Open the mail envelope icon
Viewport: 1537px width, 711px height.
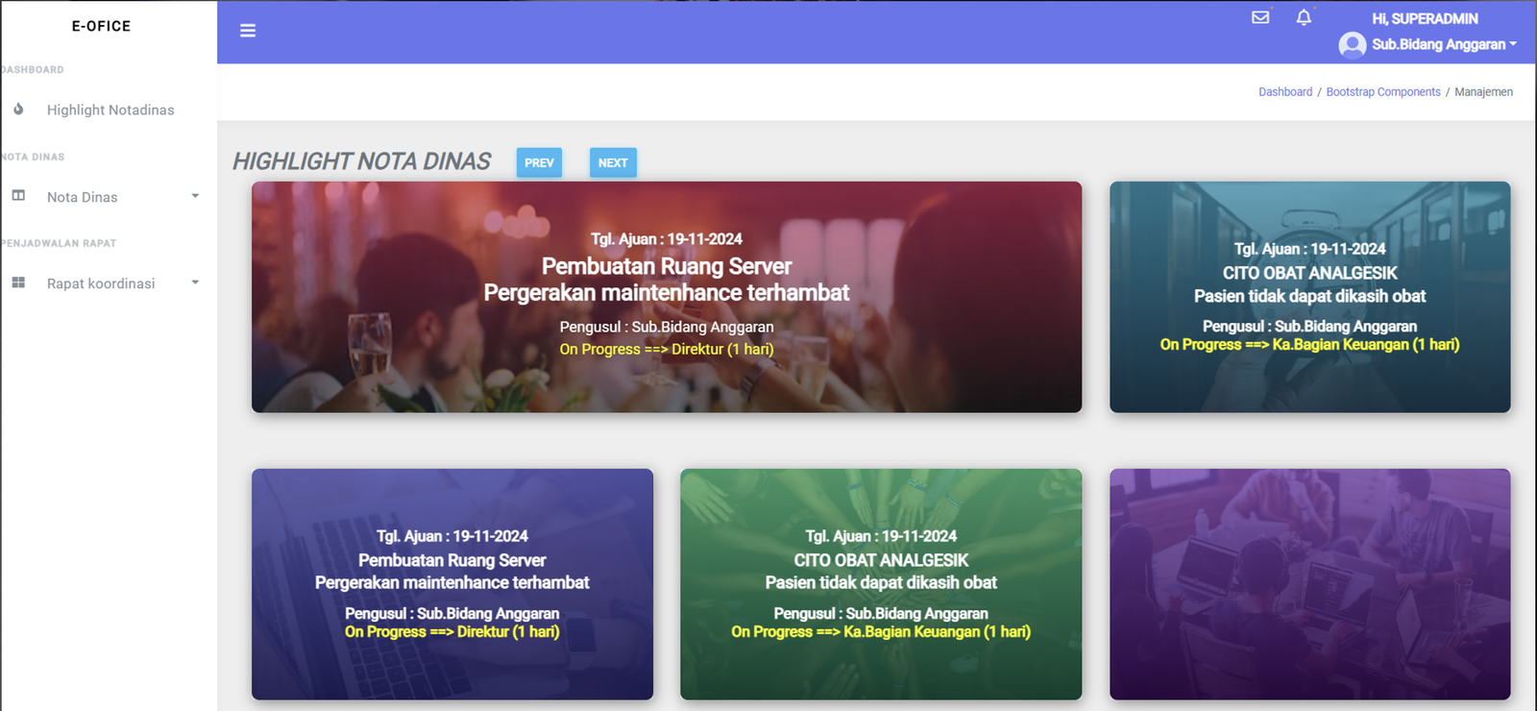pos(1260,17)
